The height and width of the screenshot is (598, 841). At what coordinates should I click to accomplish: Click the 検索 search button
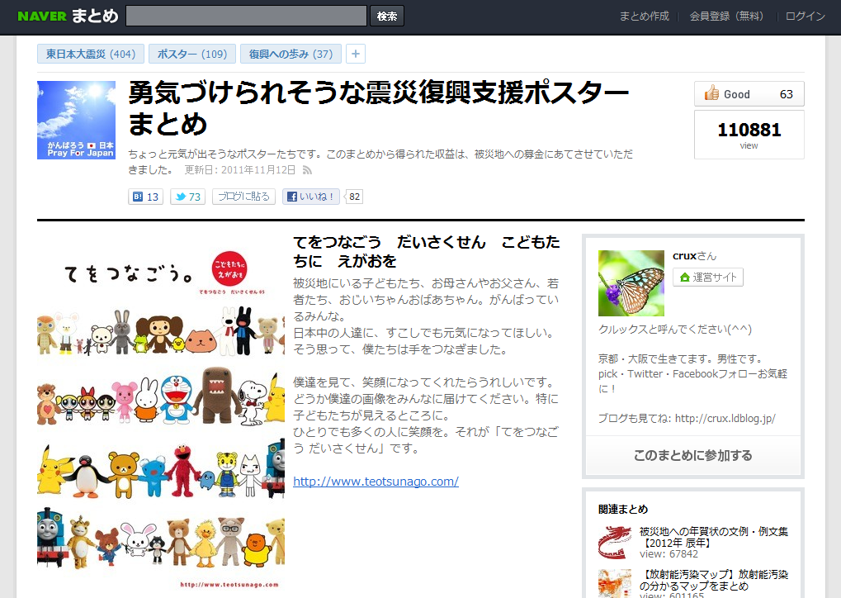tap(387, 16)
